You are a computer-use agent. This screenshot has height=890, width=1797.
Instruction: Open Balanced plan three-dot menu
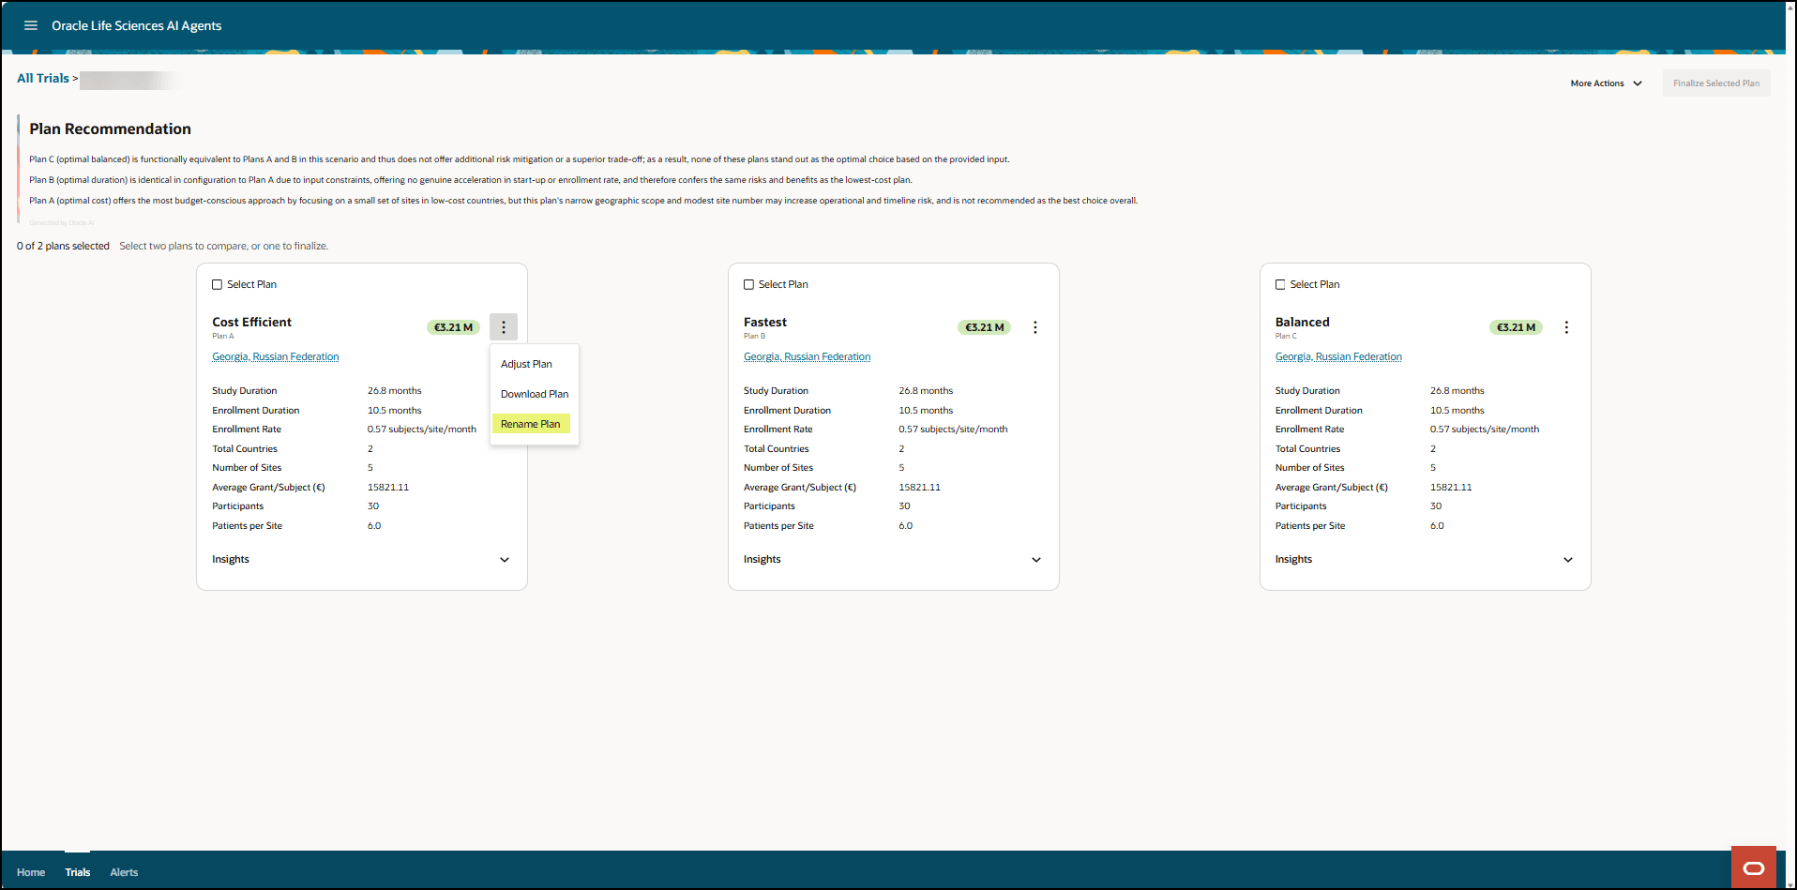coord(1566,327)
